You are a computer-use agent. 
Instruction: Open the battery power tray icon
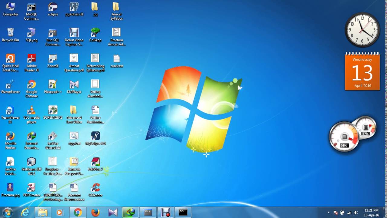[342, 213]
